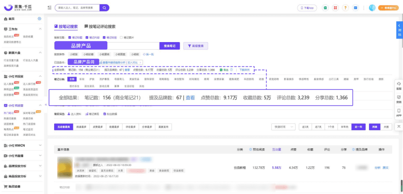Image resolution: width=403 pixels, height=194 pixels.
Task: Enable the 笔记图片 checkbox
Action: click(121, 38)
